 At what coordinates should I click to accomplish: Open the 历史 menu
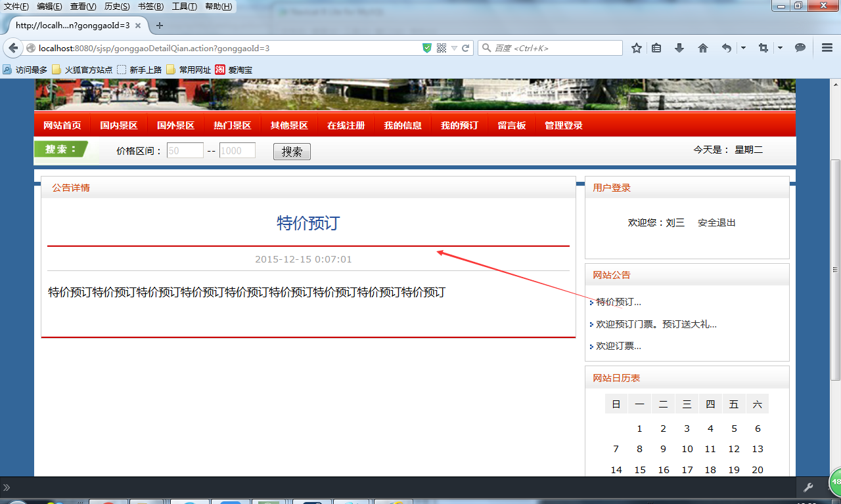tap(117, 7)
